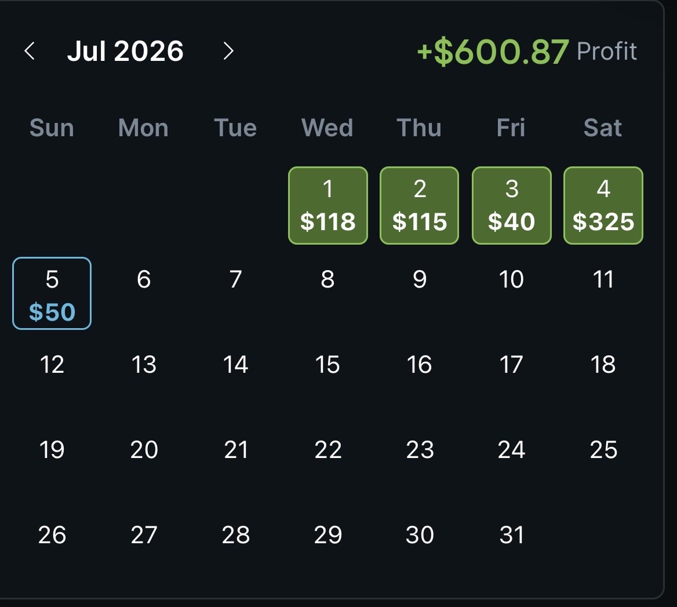Open the Jul 2026 month title
Viewport: 677px width, 607px height.
(x=125, y=51)
